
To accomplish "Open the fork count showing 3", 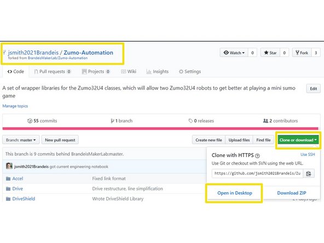I will (316, 53).
